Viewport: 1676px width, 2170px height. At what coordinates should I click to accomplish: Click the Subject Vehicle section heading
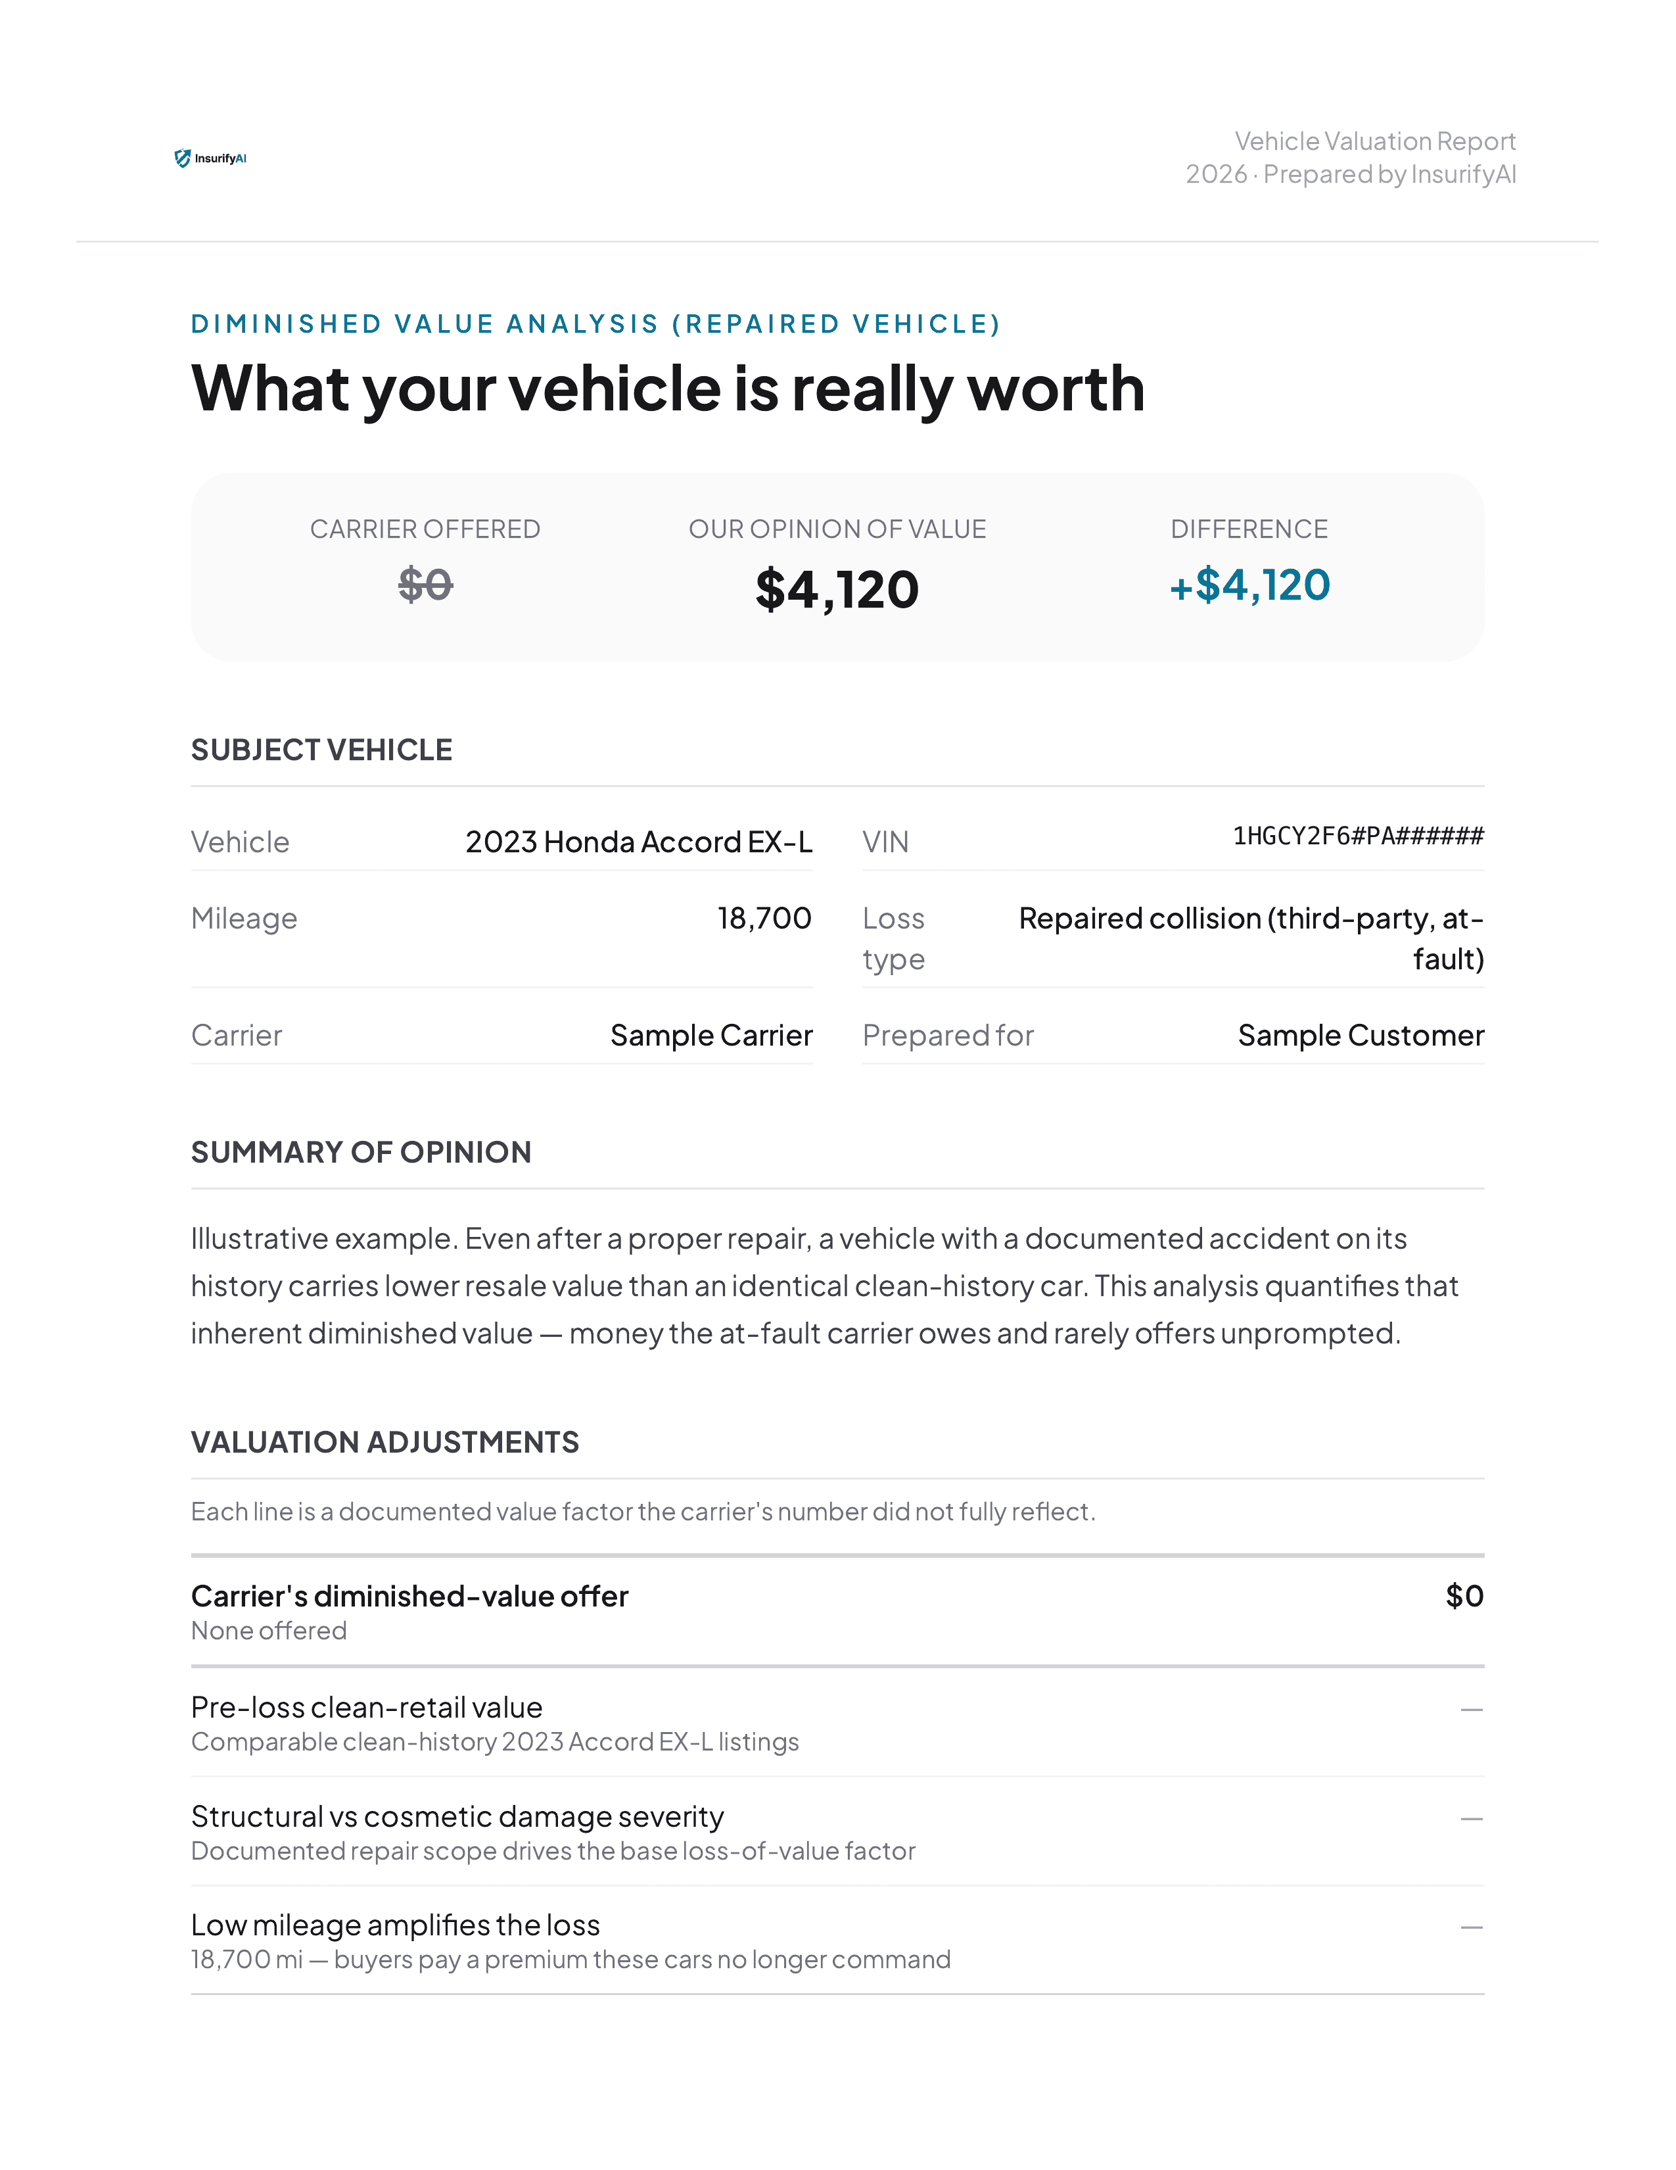coord(321,749)
